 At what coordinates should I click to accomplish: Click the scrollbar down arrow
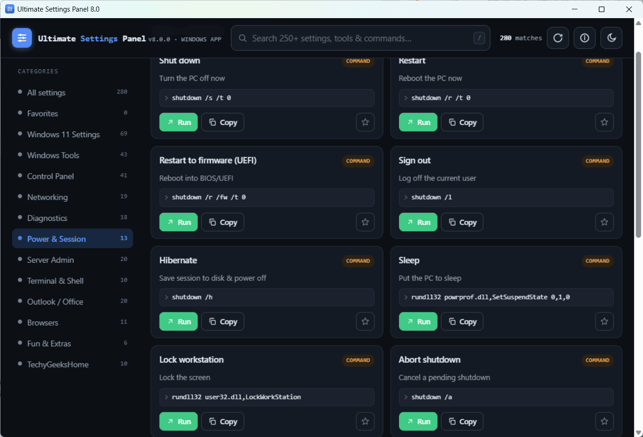click(638, 432)
